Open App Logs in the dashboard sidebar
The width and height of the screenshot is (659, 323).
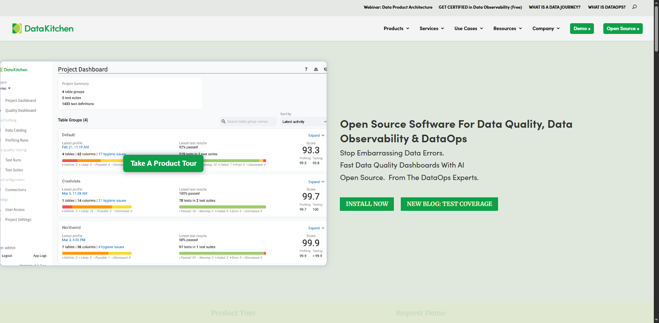tap(40, 256)
